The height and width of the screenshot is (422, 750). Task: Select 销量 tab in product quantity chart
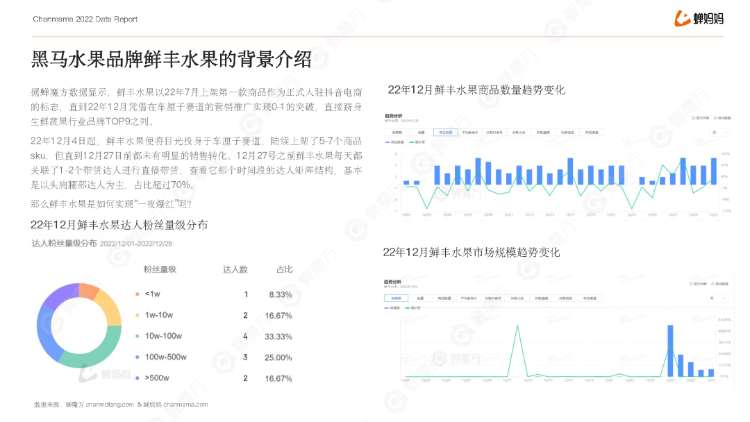point(422,133)
